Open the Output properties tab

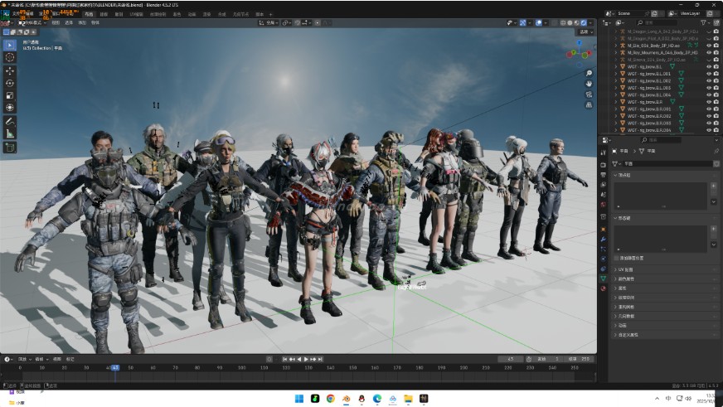(x=603, y=175)
